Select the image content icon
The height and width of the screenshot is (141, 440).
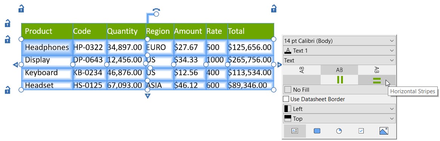[384, 131]
